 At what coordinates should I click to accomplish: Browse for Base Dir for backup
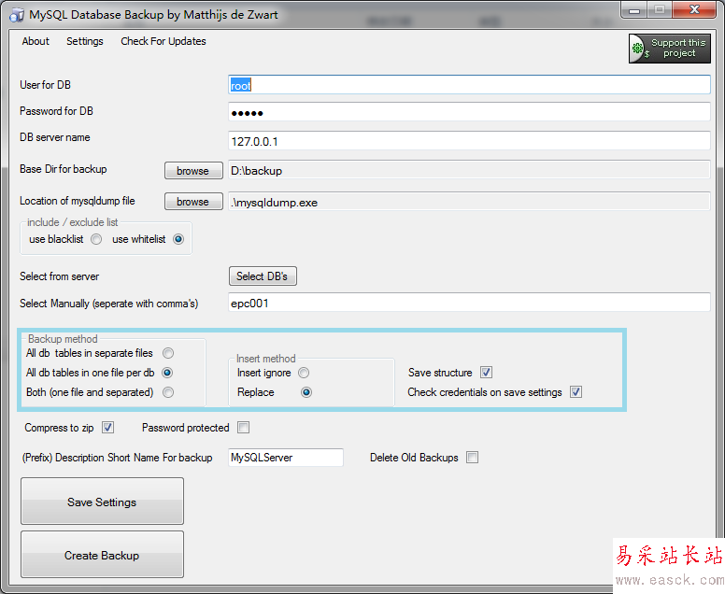click(x=193, y=171)
